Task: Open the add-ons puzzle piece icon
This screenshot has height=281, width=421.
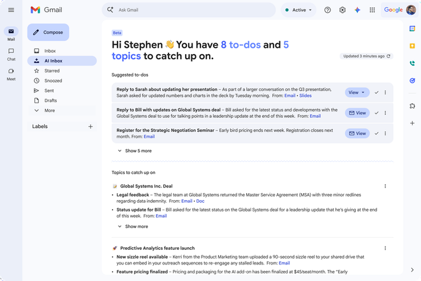Action: tap(412, 106)
